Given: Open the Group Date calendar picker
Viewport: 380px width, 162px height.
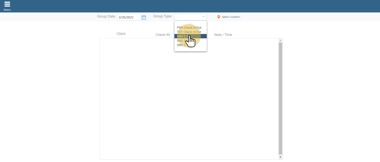Looking at the screenshot, I should click(144, 17).
